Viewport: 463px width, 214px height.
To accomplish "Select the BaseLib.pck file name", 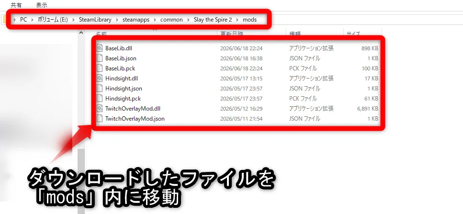I will (120, 68).
